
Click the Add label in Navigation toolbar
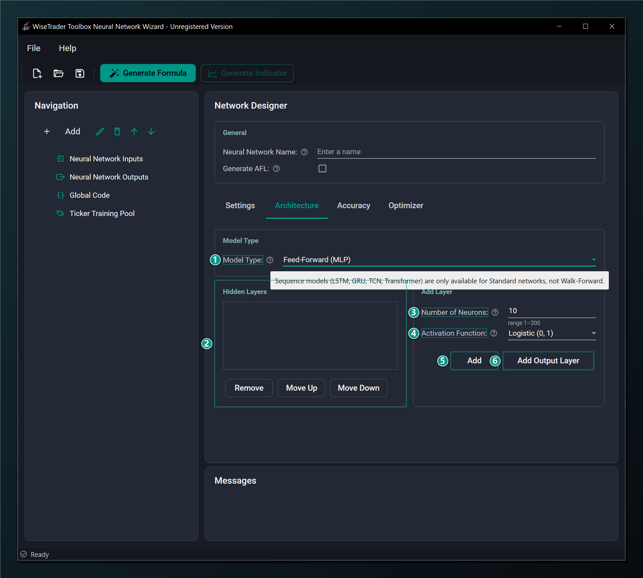tap(73, 131)
